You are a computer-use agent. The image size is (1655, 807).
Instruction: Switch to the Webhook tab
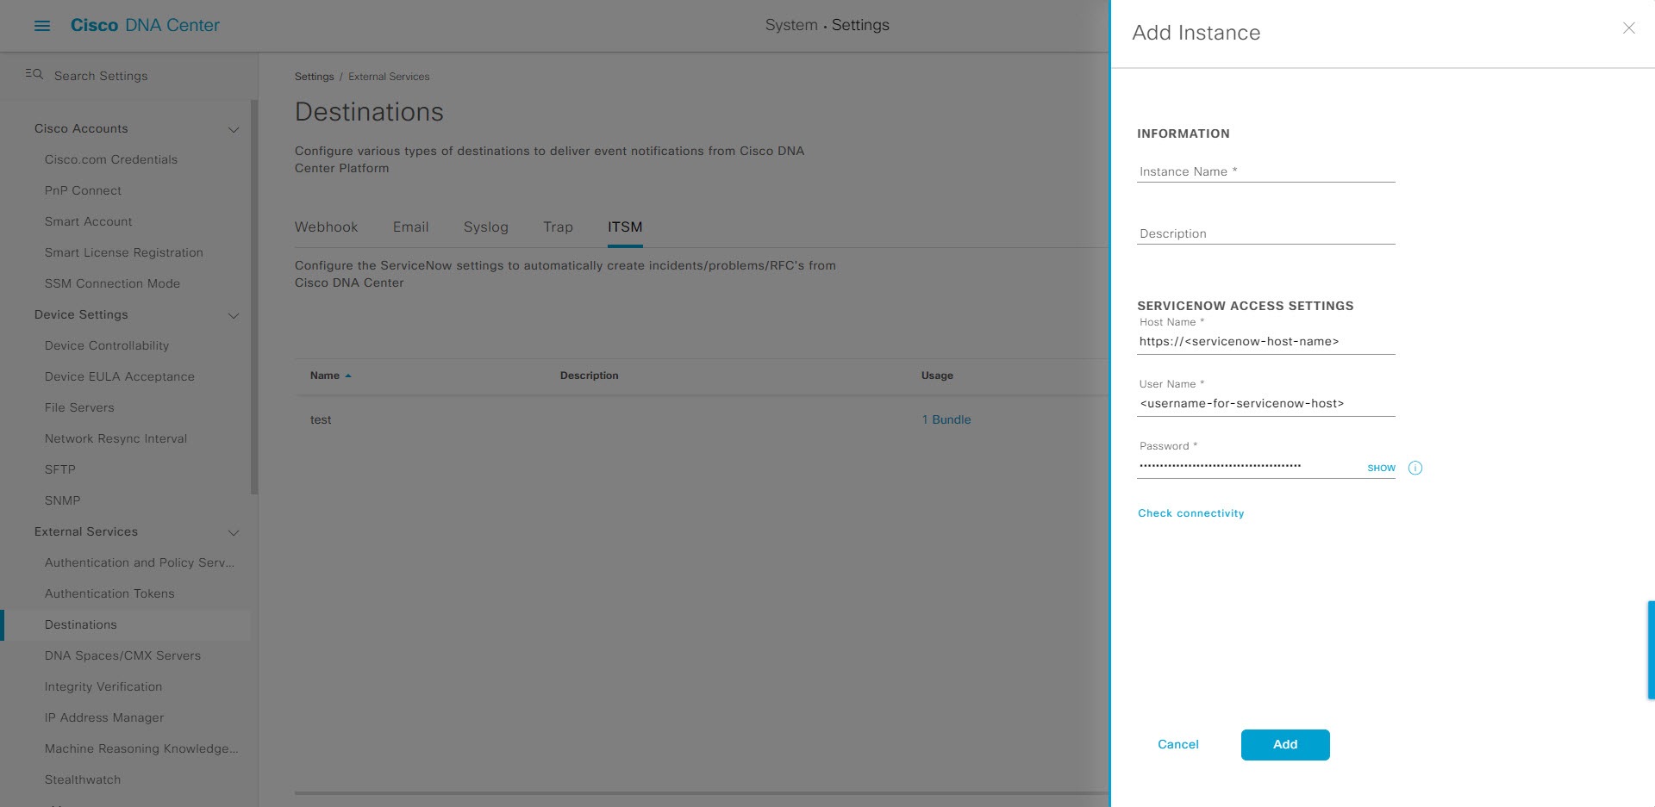pos(326,227)
